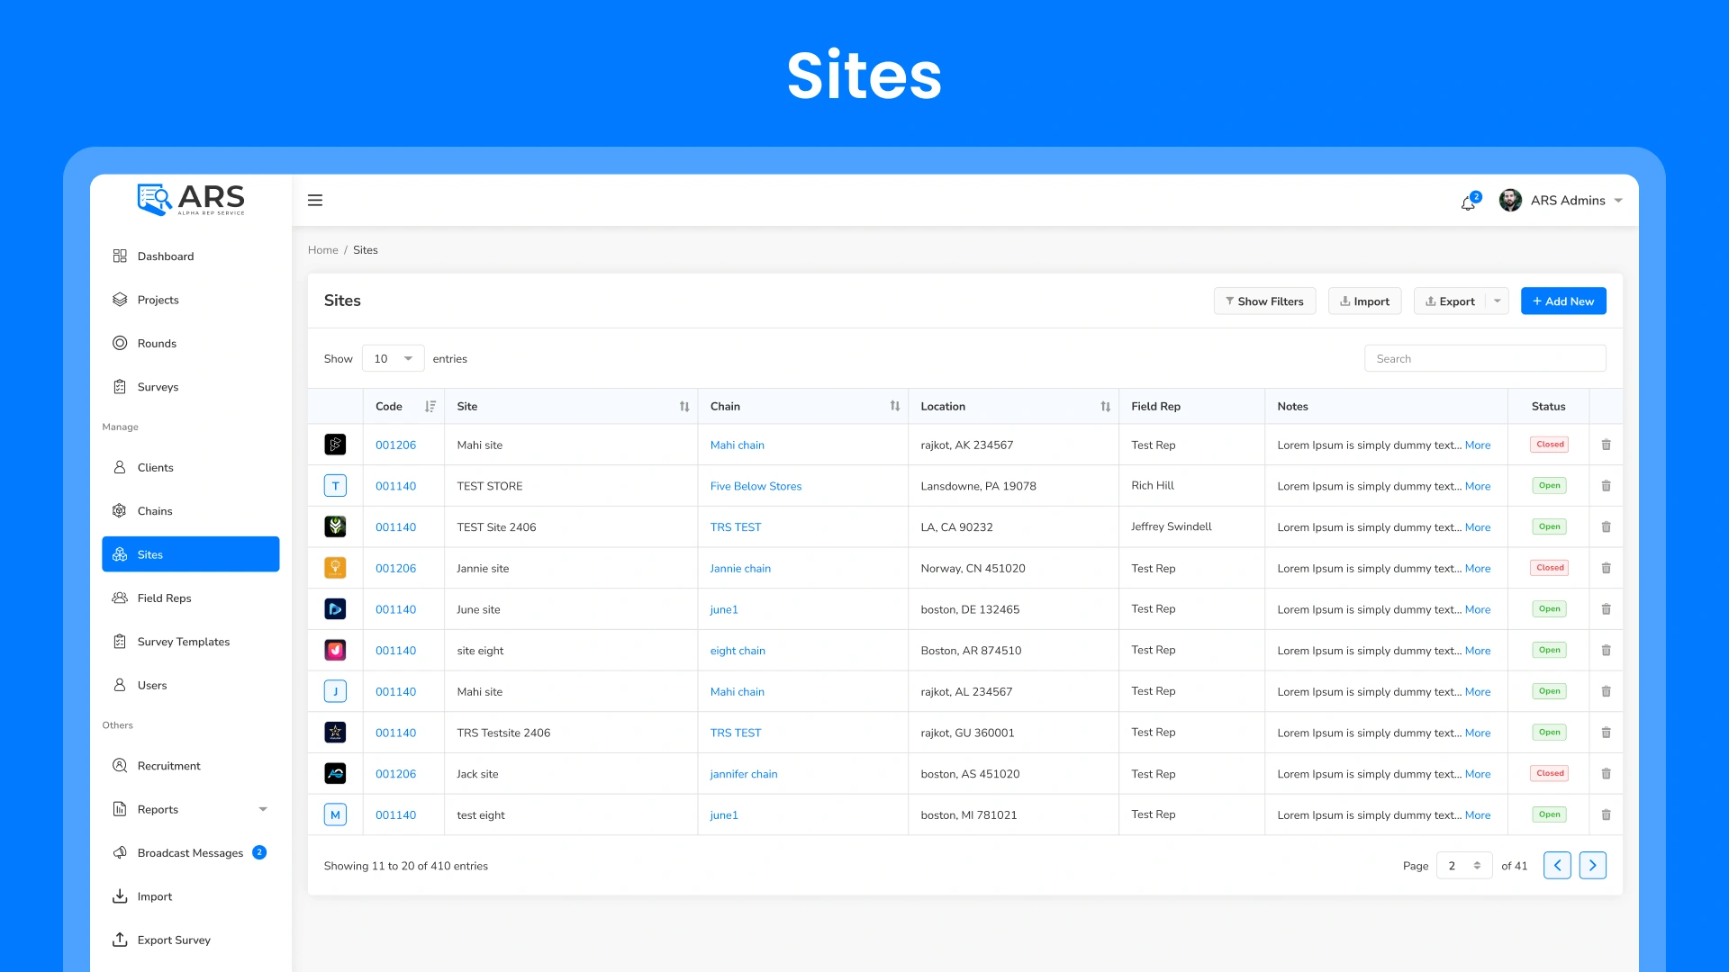
Task: Click Closed status badge of Jannie site
Action: (x=1550, y=568)
